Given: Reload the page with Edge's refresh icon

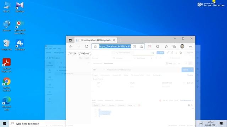Looking at the screenshot, I should tap(87, 46).
